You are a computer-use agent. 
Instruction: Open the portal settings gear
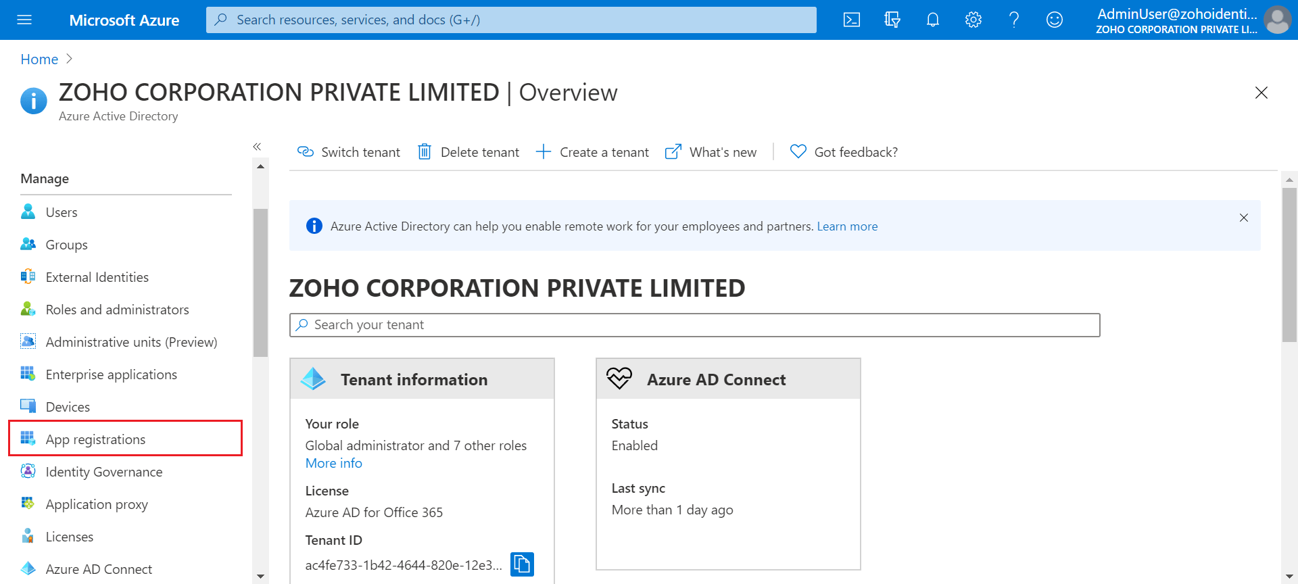[973, 20]
